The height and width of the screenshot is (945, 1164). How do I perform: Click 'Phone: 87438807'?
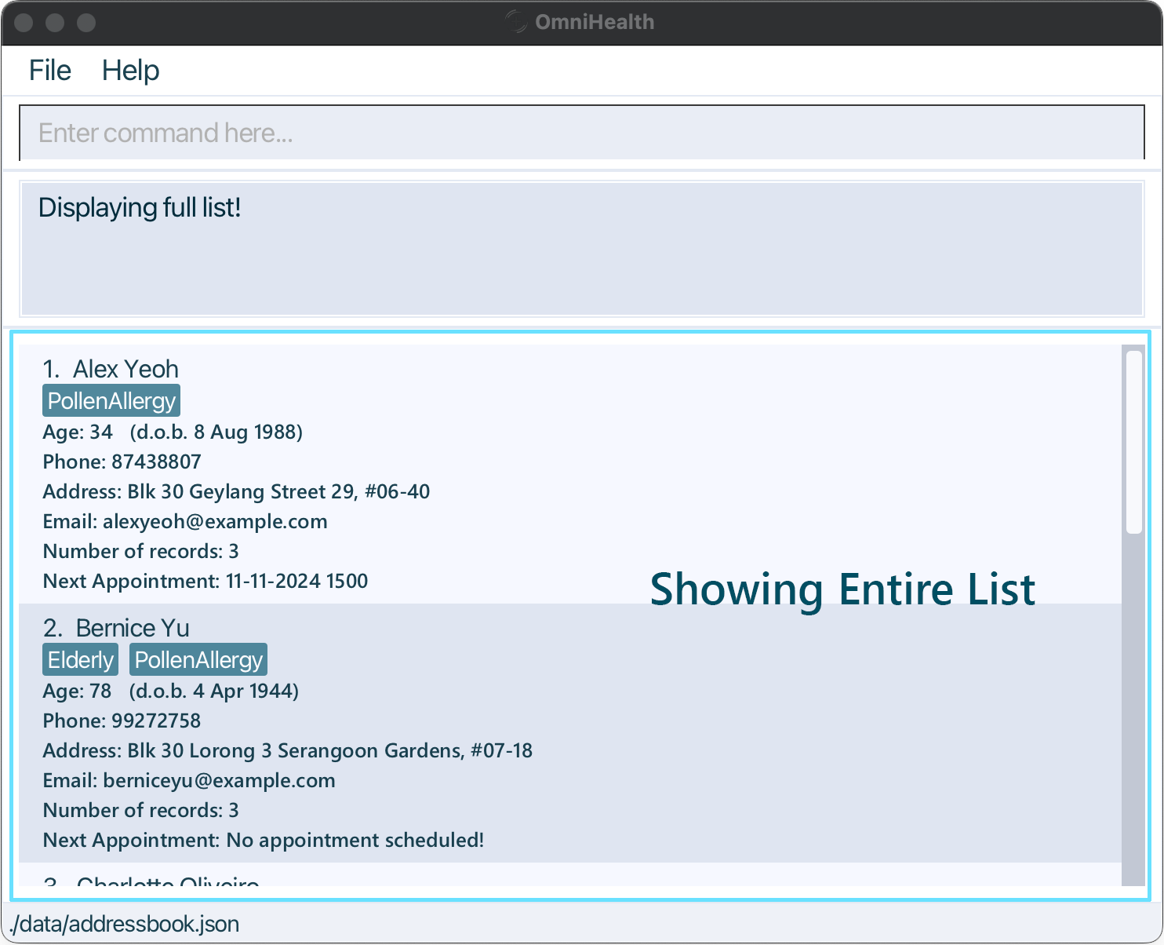coord(122,462)
